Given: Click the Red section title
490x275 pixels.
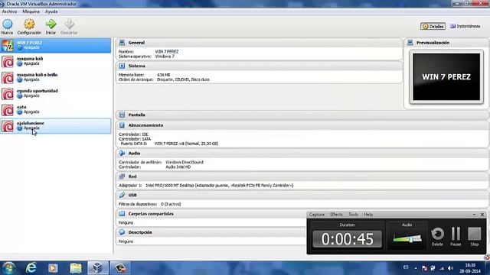Looking at the screenshot, I should 132,176.
